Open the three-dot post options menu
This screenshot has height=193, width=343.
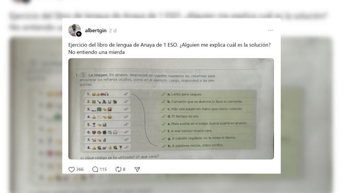coord(270,30)
